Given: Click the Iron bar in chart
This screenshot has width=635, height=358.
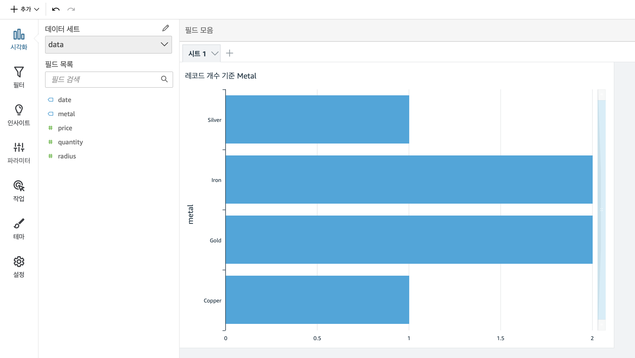Looking at the screenshot, I should (409, 180).
